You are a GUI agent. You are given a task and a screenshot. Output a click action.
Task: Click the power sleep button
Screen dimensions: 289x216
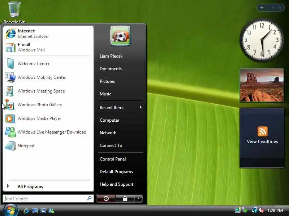coord(106,198)
